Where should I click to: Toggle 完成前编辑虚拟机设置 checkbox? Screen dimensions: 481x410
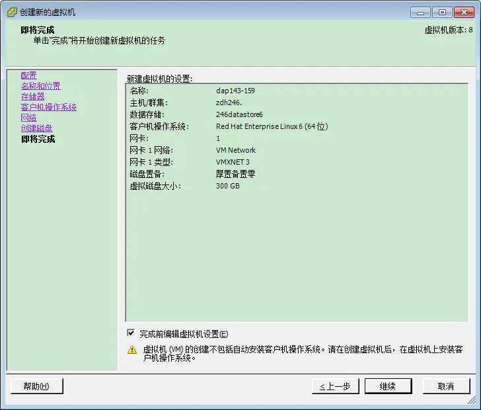[131, 333]
